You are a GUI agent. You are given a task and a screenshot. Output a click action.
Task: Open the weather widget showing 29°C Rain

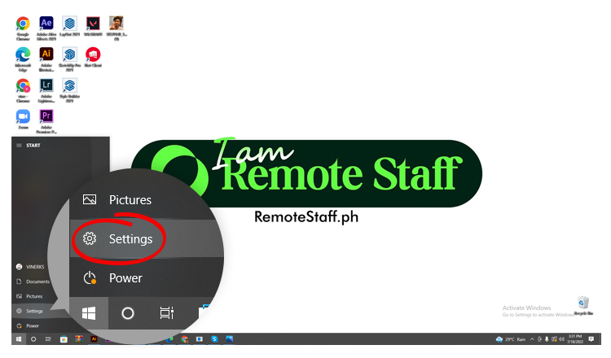pos(511,340)
